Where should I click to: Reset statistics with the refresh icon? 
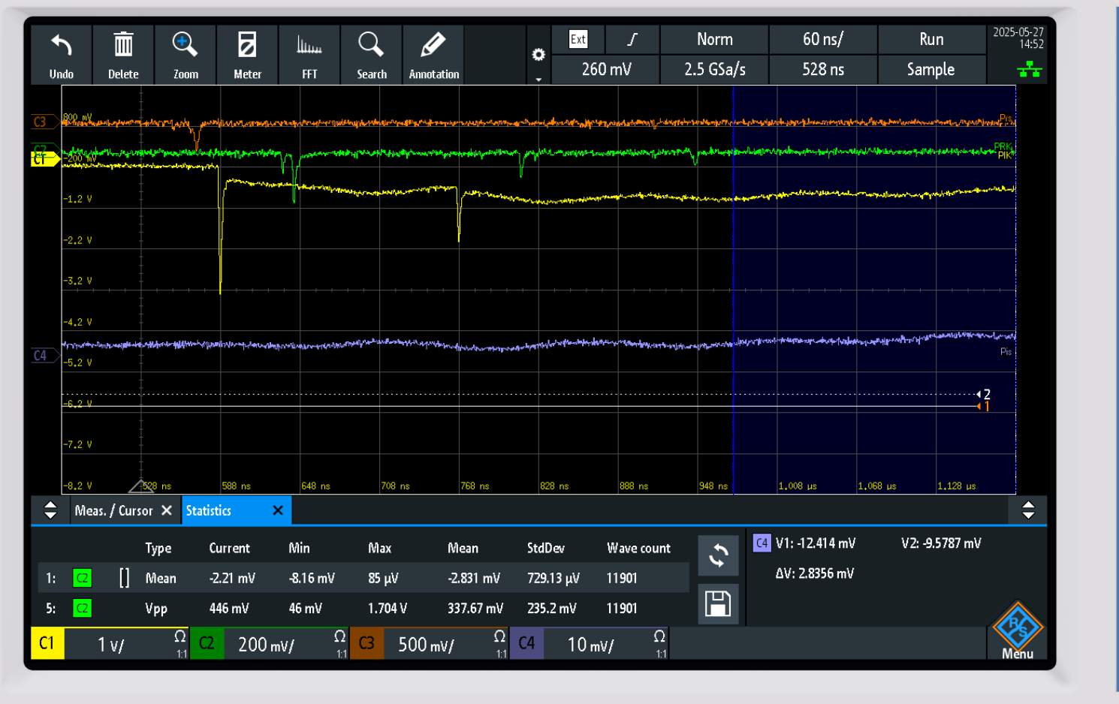pos(718,555)
